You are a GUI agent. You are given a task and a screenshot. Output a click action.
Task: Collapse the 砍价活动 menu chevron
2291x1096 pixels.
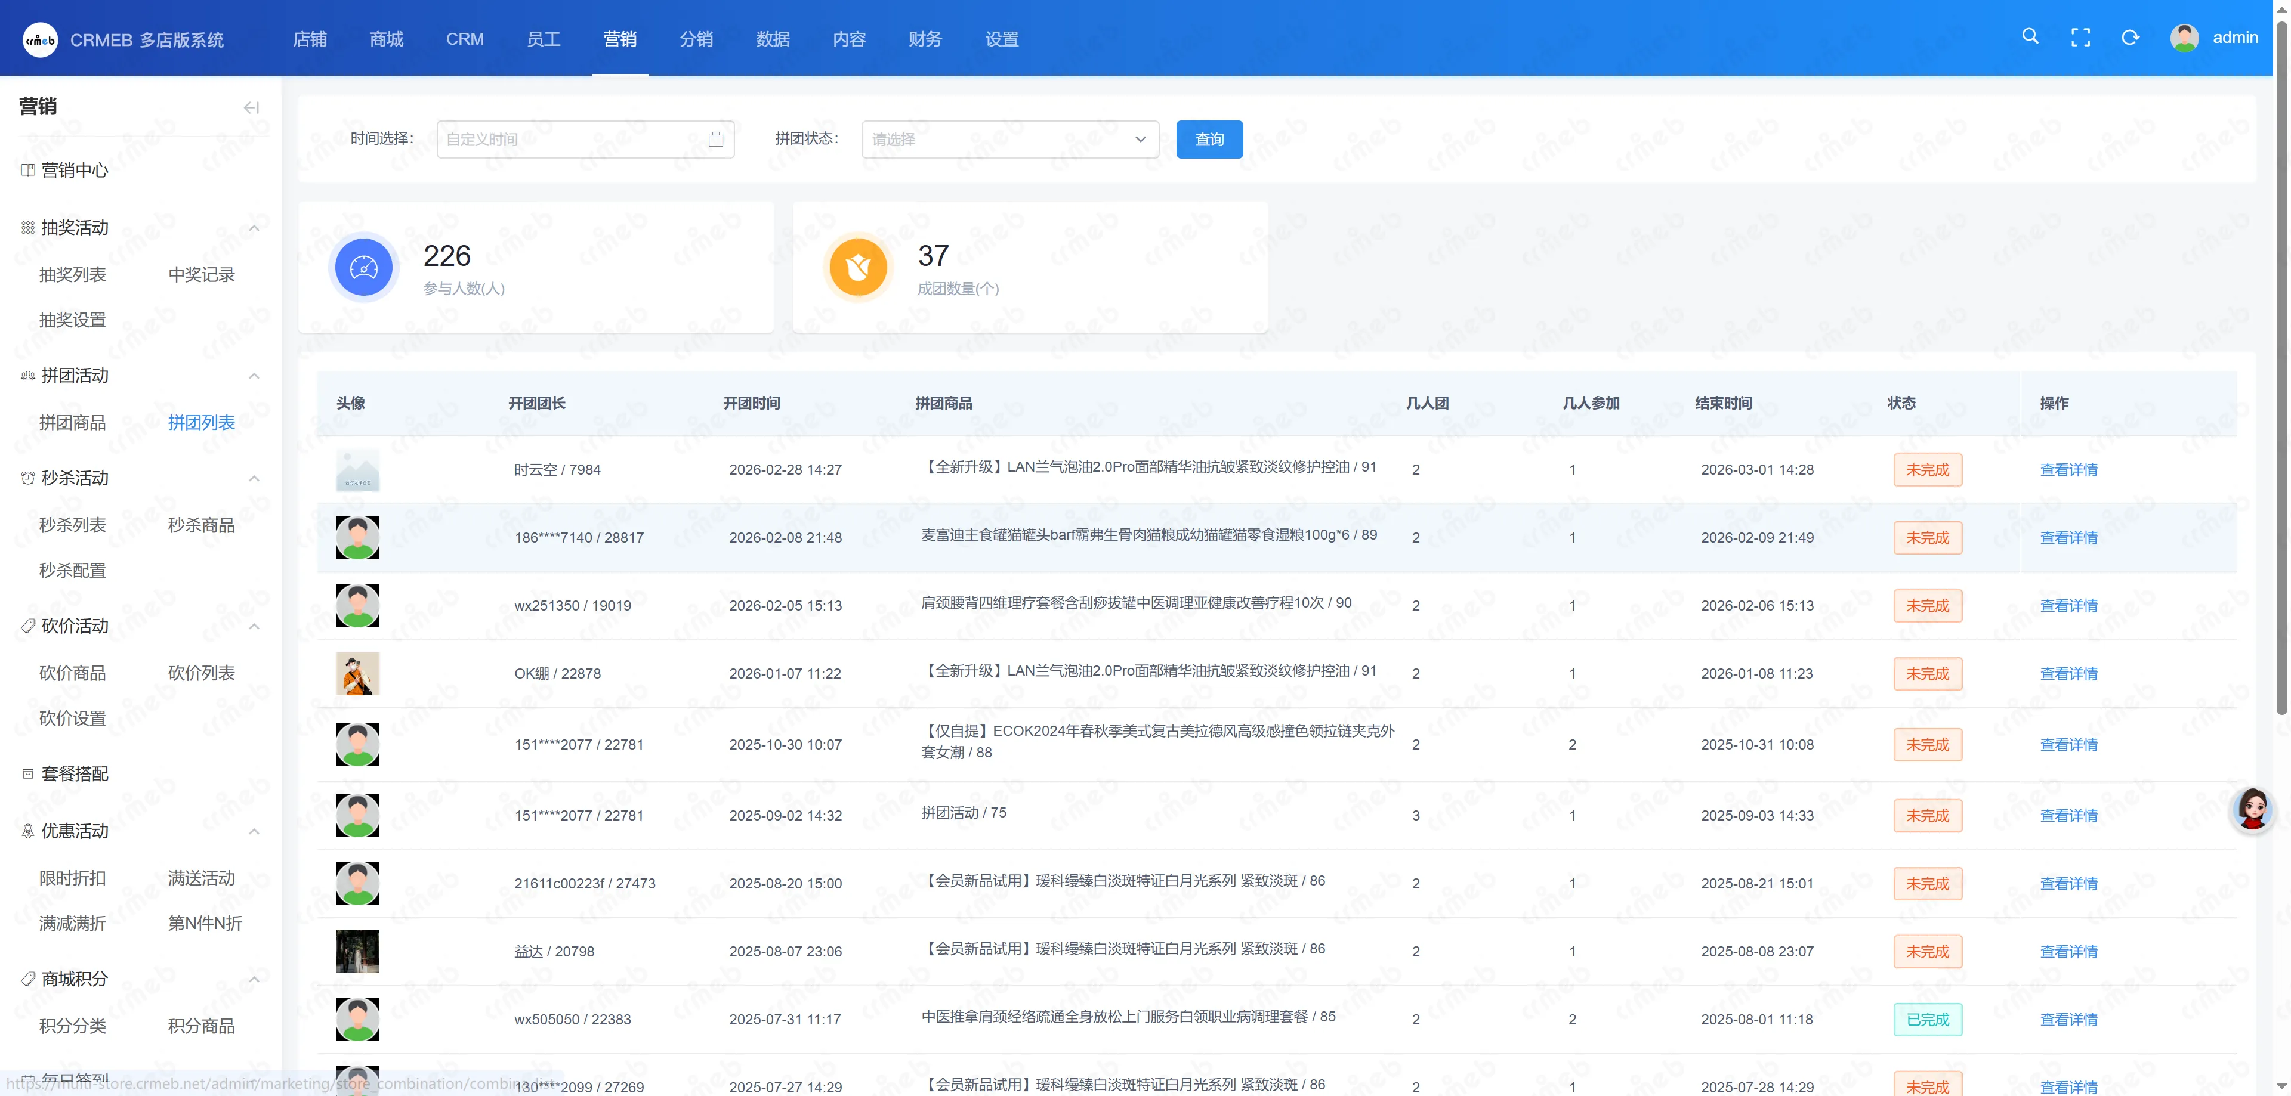tap(254, 627)
